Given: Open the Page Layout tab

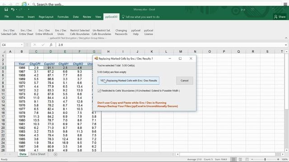Looking at the screenshot, I should coord(46,17).
